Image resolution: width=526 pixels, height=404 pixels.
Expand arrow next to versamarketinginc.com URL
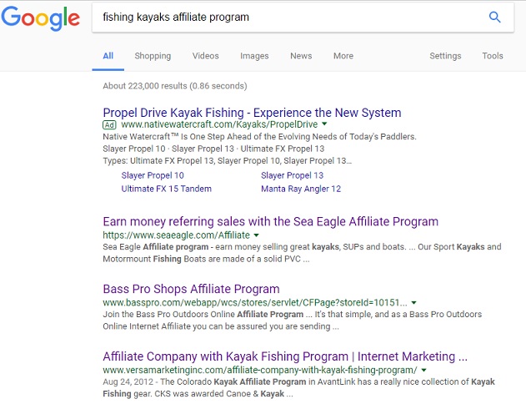(x=423, y=370)
